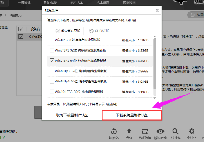Close the 系统选择 dialog
This screenshot has height=142, width=205.
[157, 11]
